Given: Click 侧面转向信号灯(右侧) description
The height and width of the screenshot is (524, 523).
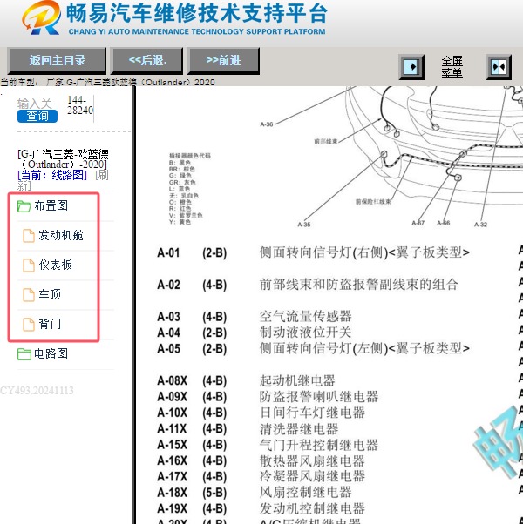Looking at the screenshot, I should pyautogui.click(x=364, y=252).
